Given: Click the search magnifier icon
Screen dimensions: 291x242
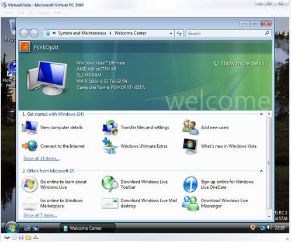Looking at the screenshot, I should (x=267, y=33).
